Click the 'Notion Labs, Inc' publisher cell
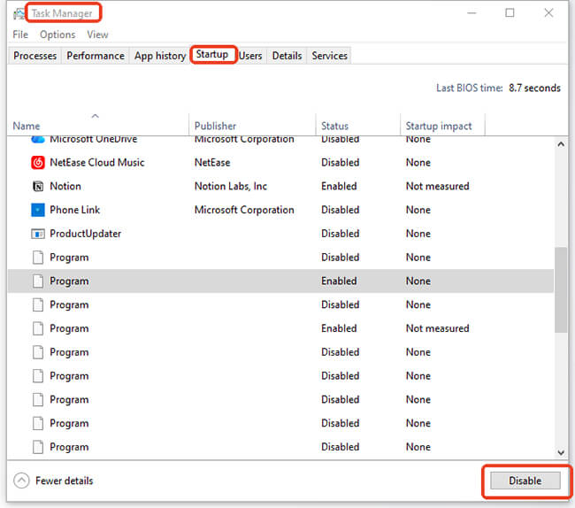Image resolution: width=575 pixels, height=508 pixels. pyautogui.click(x=231, y=187)
